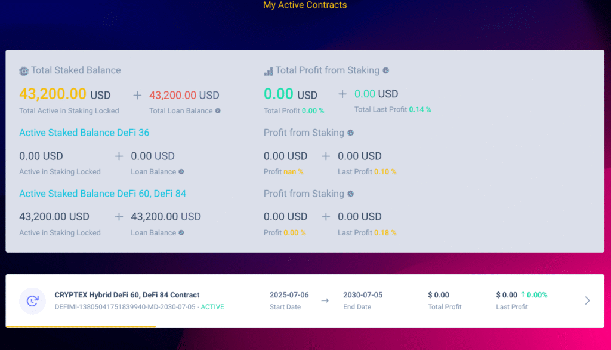Click info icon beside DeFi 60/84 Loan Balance

pos(181,232)
